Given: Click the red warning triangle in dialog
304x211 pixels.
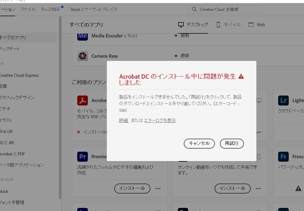Looking at the screenshot, I should tap(241, 76).
